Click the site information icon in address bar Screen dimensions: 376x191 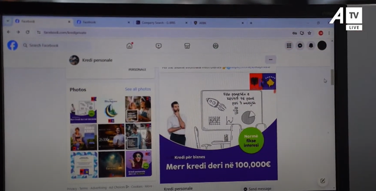click(x=39, y=32)
